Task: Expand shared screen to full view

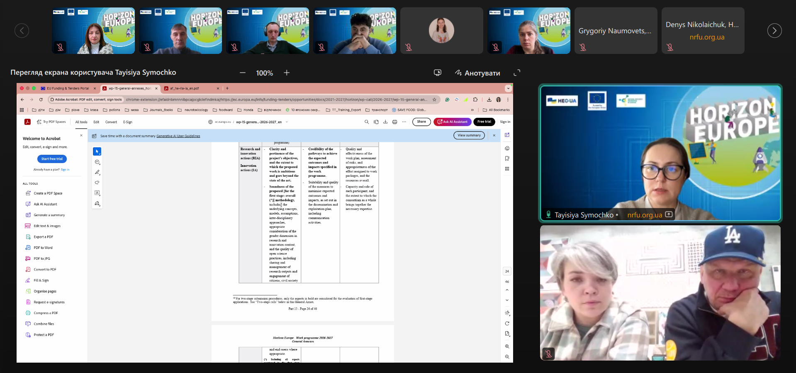Action: (517, 73)
